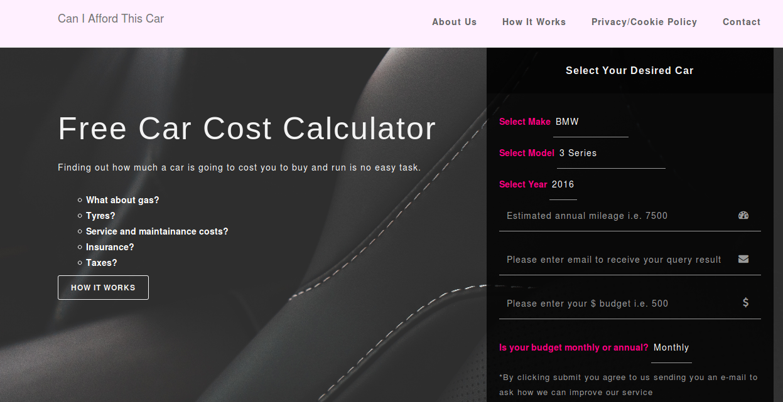The image size is (783, 402).
Task: Click 'Service and maintainance costs?' list item
Action: [157, 231]
